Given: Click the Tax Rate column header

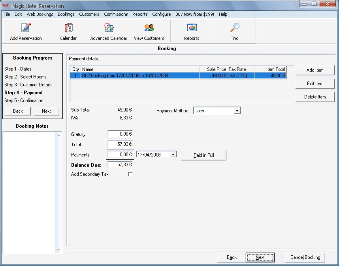Looking at the screenshot, I should click(x=241, y=69).
